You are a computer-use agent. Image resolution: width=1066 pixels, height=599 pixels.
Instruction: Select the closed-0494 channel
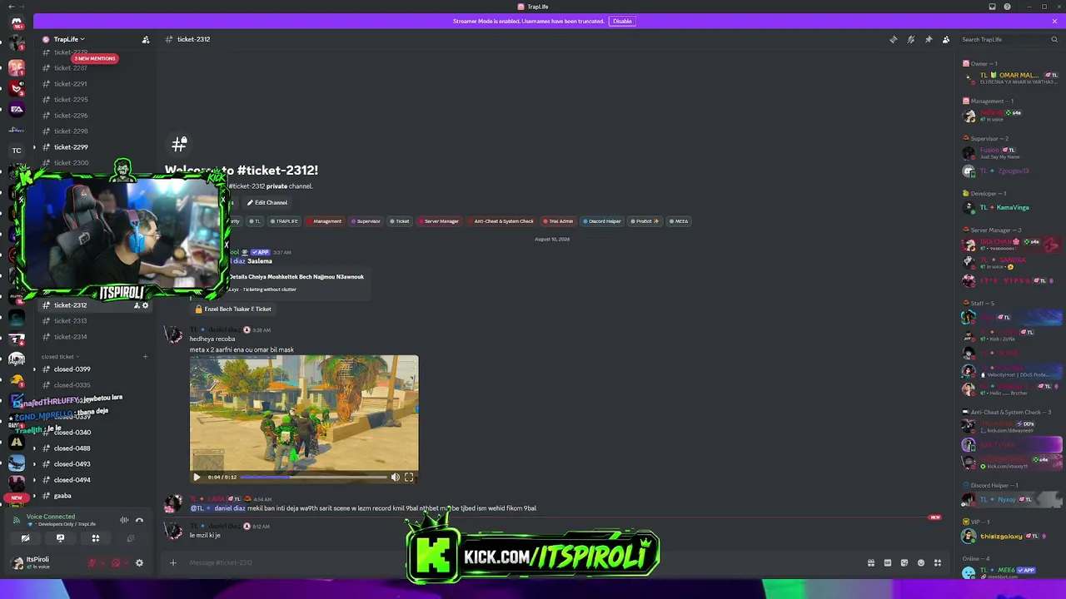tap(94, 480)
